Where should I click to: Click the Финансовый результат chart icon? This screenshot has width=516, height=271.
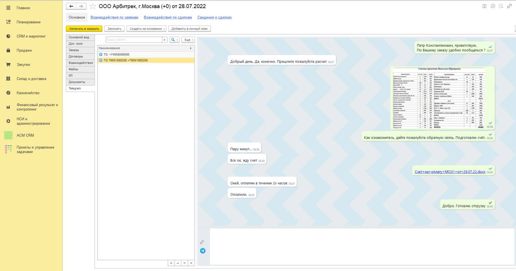pos(8,107)
